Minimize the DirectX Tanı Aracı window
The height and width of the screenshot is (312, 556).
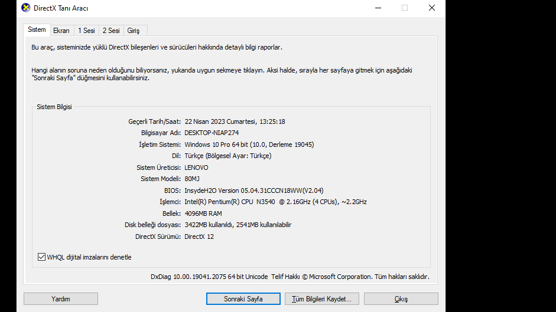(378, 8)
